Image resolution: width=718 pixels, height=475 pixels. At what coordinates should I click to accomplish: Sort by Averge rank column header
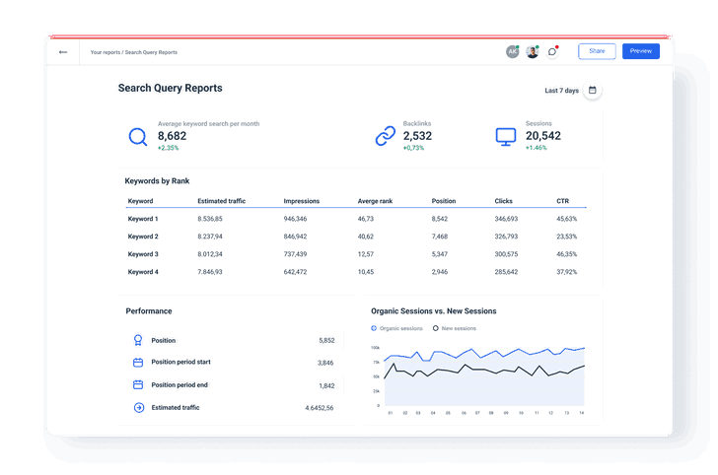[x=375, y=201]
